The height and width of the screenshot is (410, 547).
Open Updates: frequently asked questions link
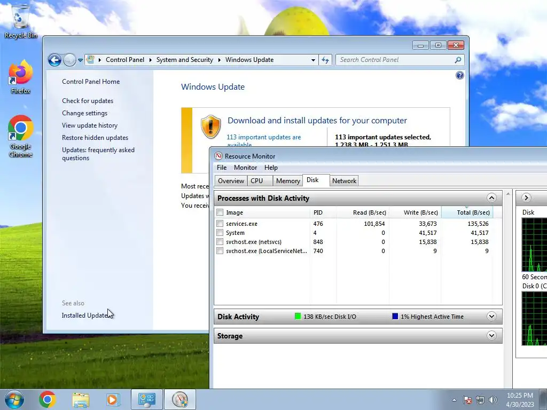[98, 154]
